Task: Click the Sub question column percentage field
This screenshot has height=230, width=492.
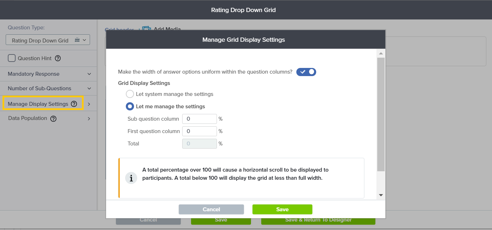Action: [199, 119]
